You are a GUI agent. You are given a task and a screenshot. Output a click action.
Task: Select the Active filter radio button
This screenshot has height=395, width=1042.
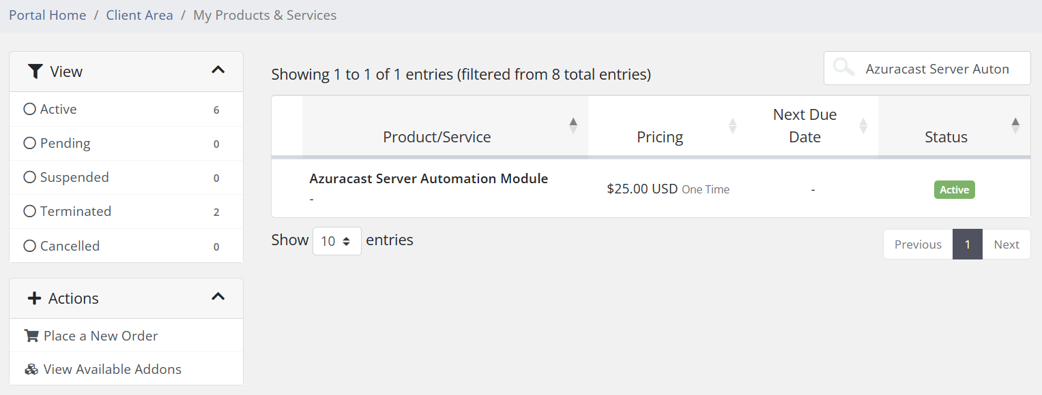[29, 109]
